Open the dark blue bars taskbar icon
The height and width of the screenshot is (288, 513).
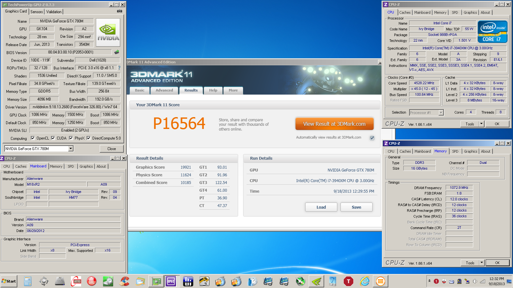pyautogui.click(x=188, y=281)
